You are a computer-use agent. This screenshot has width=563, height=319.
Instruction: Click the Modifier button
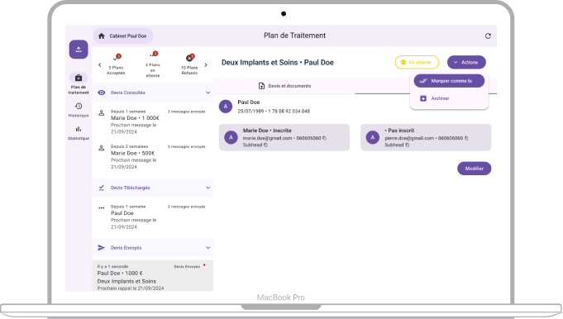point(474,169)
